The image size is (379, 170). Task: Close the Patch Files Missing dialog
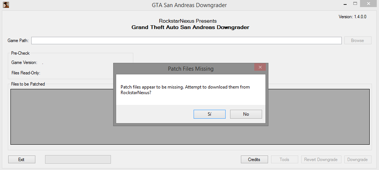click(x=260, y=67)
